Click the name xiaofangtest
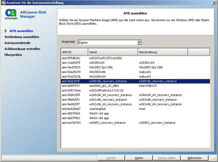The height and width of the screenshot is (162, 218). 98,109
